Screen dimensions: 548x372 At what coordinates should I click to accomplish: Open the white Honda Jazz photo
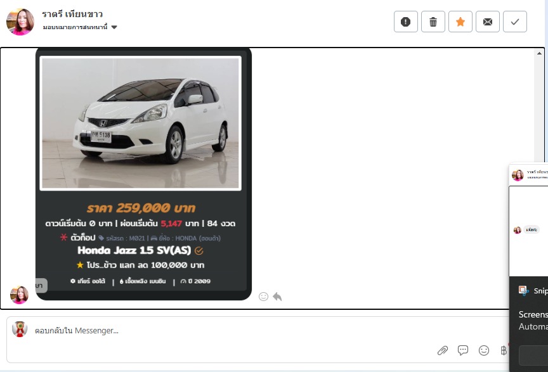click(x=141, y=123)
